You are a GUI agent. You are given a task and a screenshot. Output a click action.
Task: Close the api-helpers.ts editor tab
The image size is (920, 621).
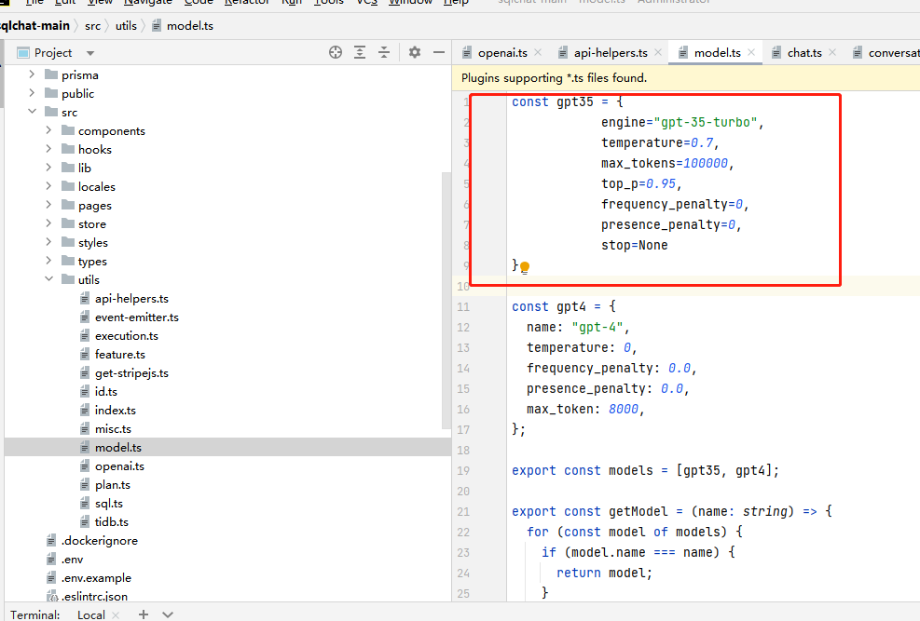pyautogui.click(x=658, y=53)
